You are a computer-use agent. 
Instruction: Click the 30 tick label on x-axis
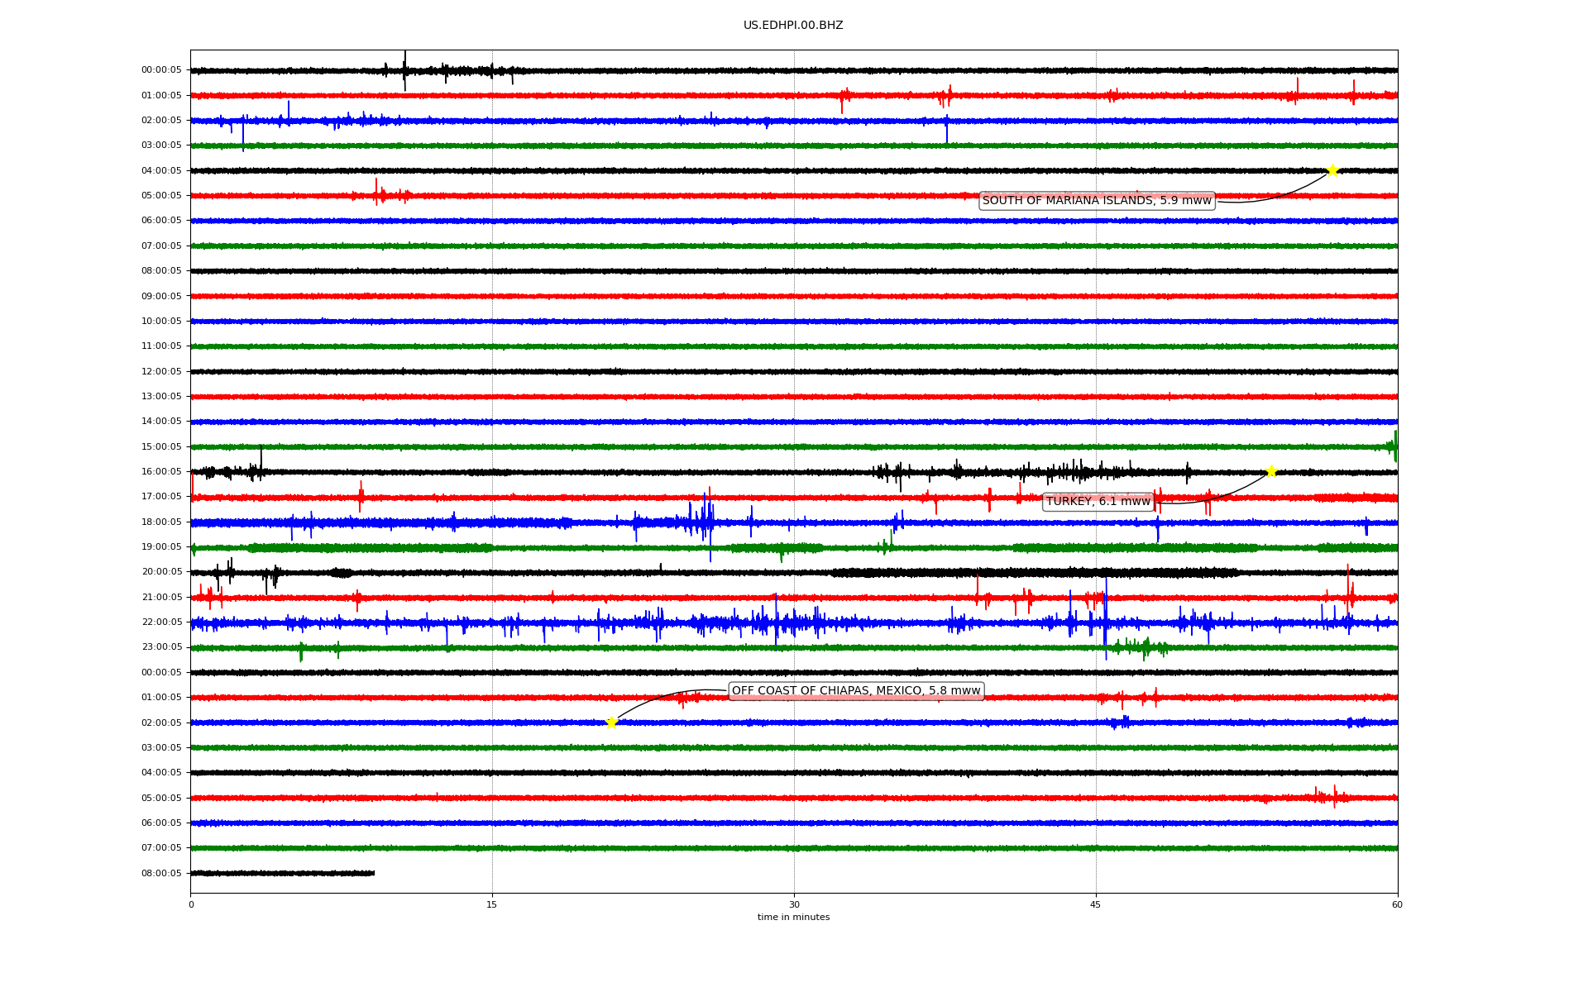tap(794, 904)
